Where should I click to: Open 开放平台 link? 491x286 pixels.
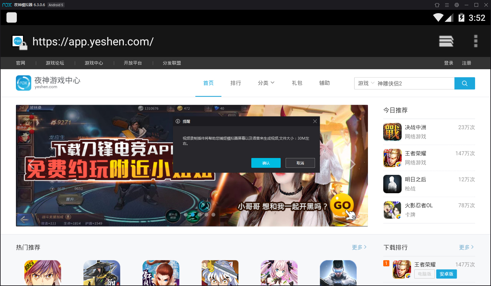(x=133, y=63)
